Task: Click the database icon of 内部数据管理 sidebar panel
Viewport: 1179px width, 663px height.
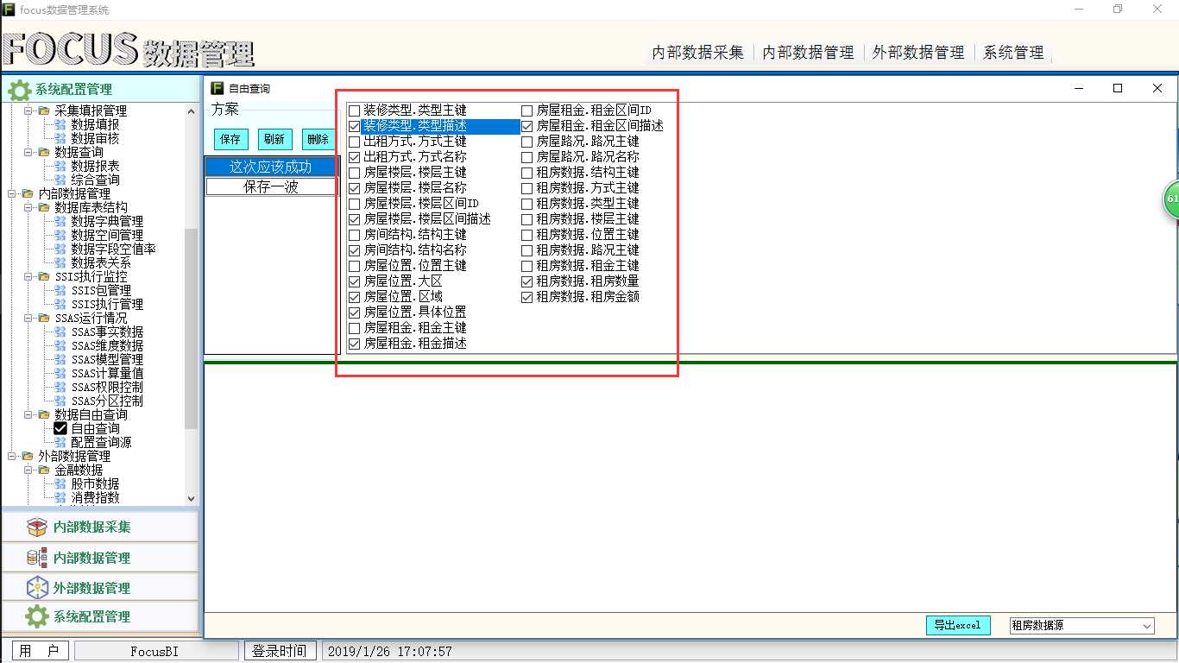Action: pos(36,558)
